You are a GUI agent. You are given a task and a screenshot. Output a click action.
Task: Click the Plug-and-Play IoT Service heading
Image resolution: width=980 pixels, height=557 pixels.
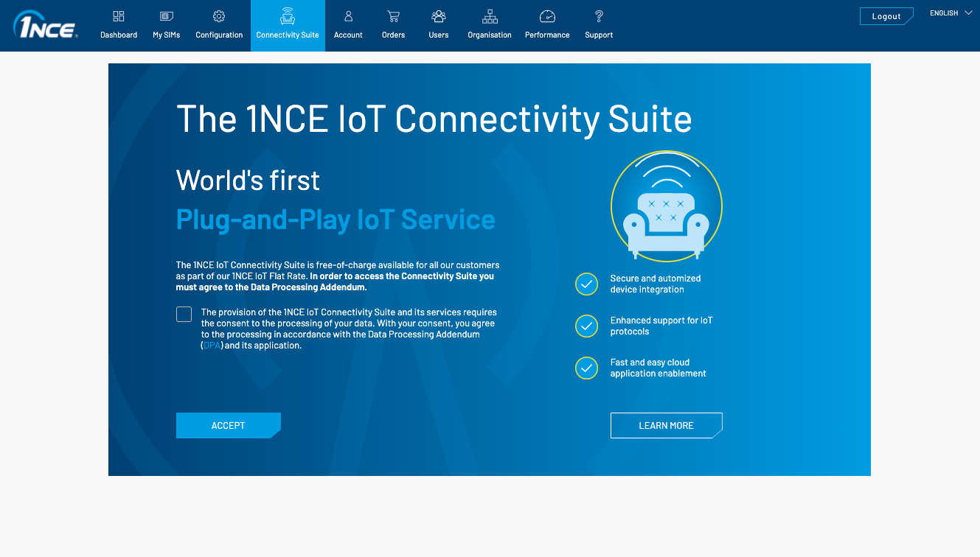click(x=336, y=220)
